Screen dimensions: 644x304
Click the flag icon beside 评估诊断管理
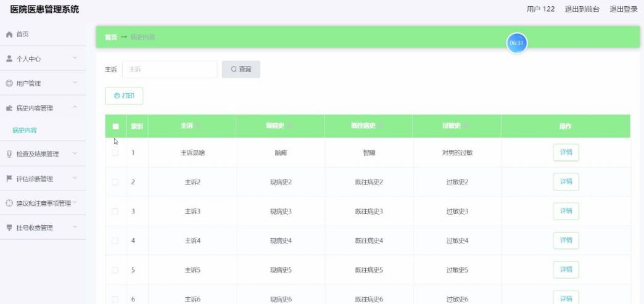pyautogui.click(x=9, y=179)
